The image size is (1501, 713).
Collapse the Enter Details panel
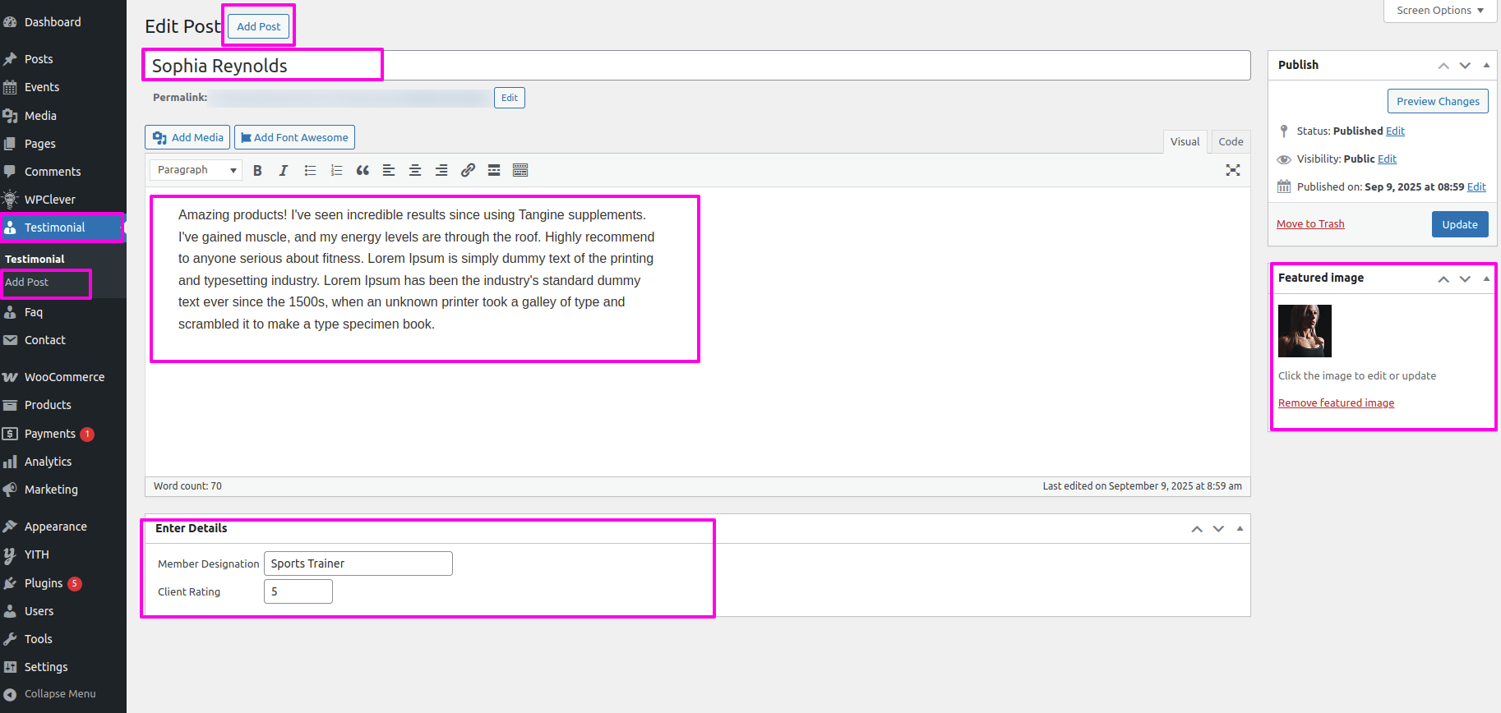point(1240,528)
